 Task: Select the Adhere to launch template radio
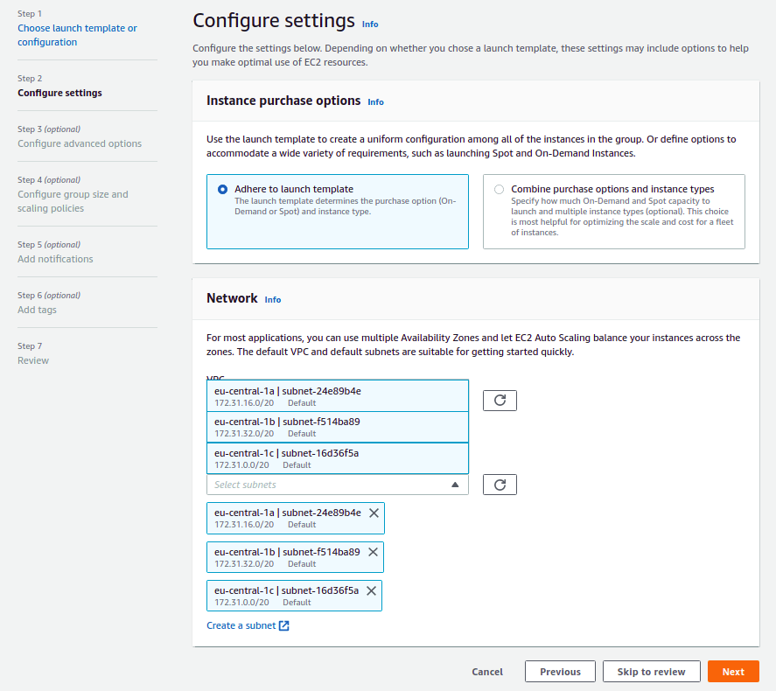coord(222,189)
